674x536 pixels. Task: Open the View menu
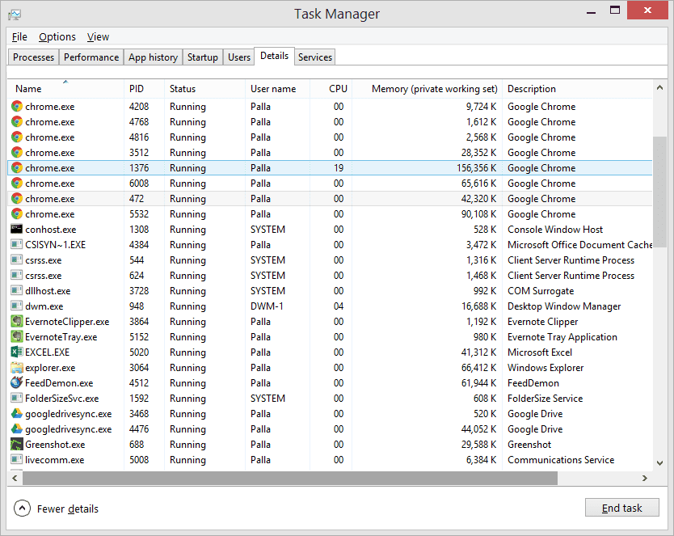tap(98, 37)
